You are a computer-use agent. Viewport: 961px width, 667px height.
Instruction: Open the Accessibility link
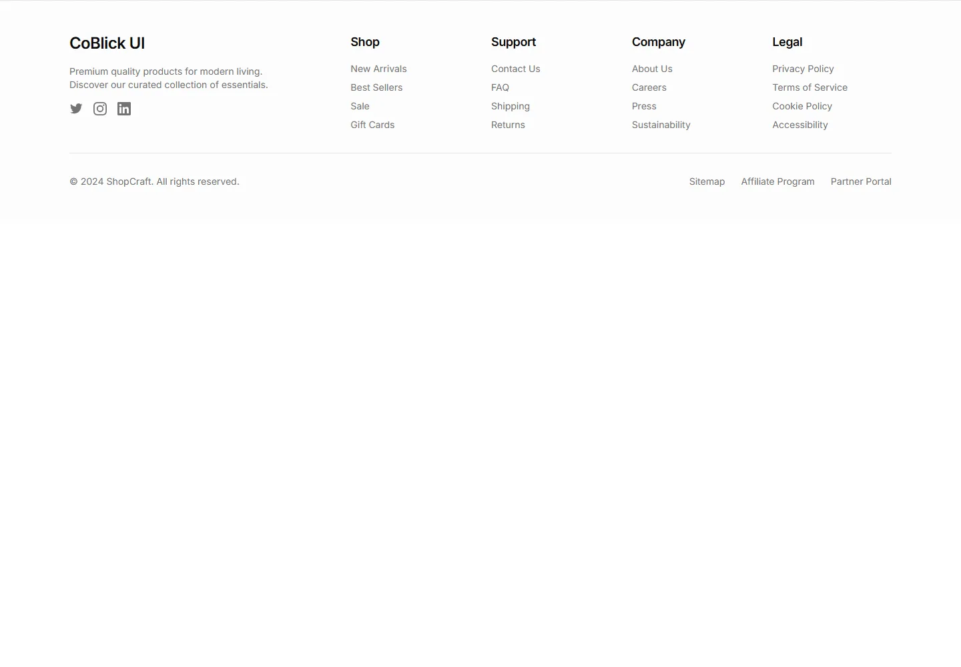point(800,125)
